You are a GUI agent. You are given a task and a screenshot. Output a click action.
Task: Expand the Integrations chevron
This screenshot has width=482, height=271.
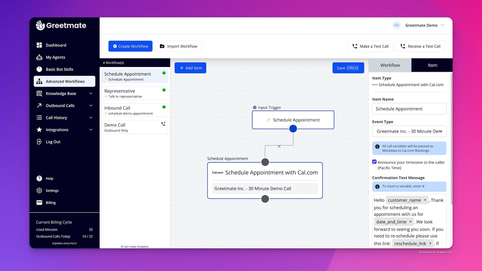[x=91, y=129]
